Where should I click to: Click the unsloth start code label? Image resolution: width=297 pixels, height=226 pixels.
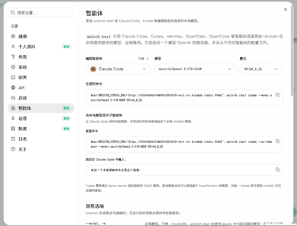pos(98,37)
